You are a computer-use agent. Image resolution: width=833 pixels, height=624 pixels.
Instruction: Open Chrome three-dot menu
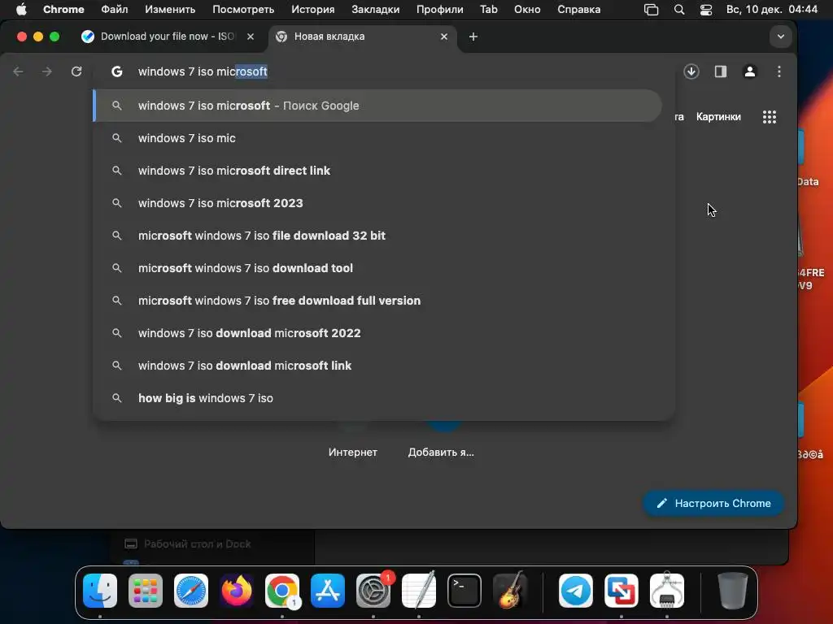coord(778,71)
